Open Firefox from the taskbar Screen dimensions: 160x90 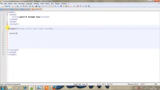point(54,88)
